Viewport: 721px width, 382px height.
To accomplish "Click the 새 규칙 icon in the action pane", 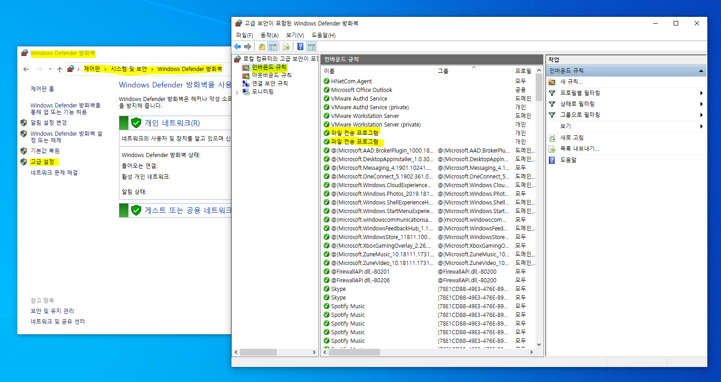I will [552, 82].
